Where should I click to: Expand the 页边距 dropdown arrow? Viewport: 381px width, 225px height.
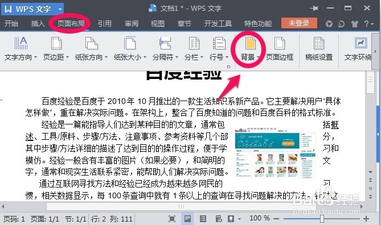click(x=68, y=57)
